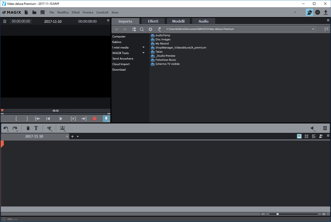Go up one folder level icon

134,29
